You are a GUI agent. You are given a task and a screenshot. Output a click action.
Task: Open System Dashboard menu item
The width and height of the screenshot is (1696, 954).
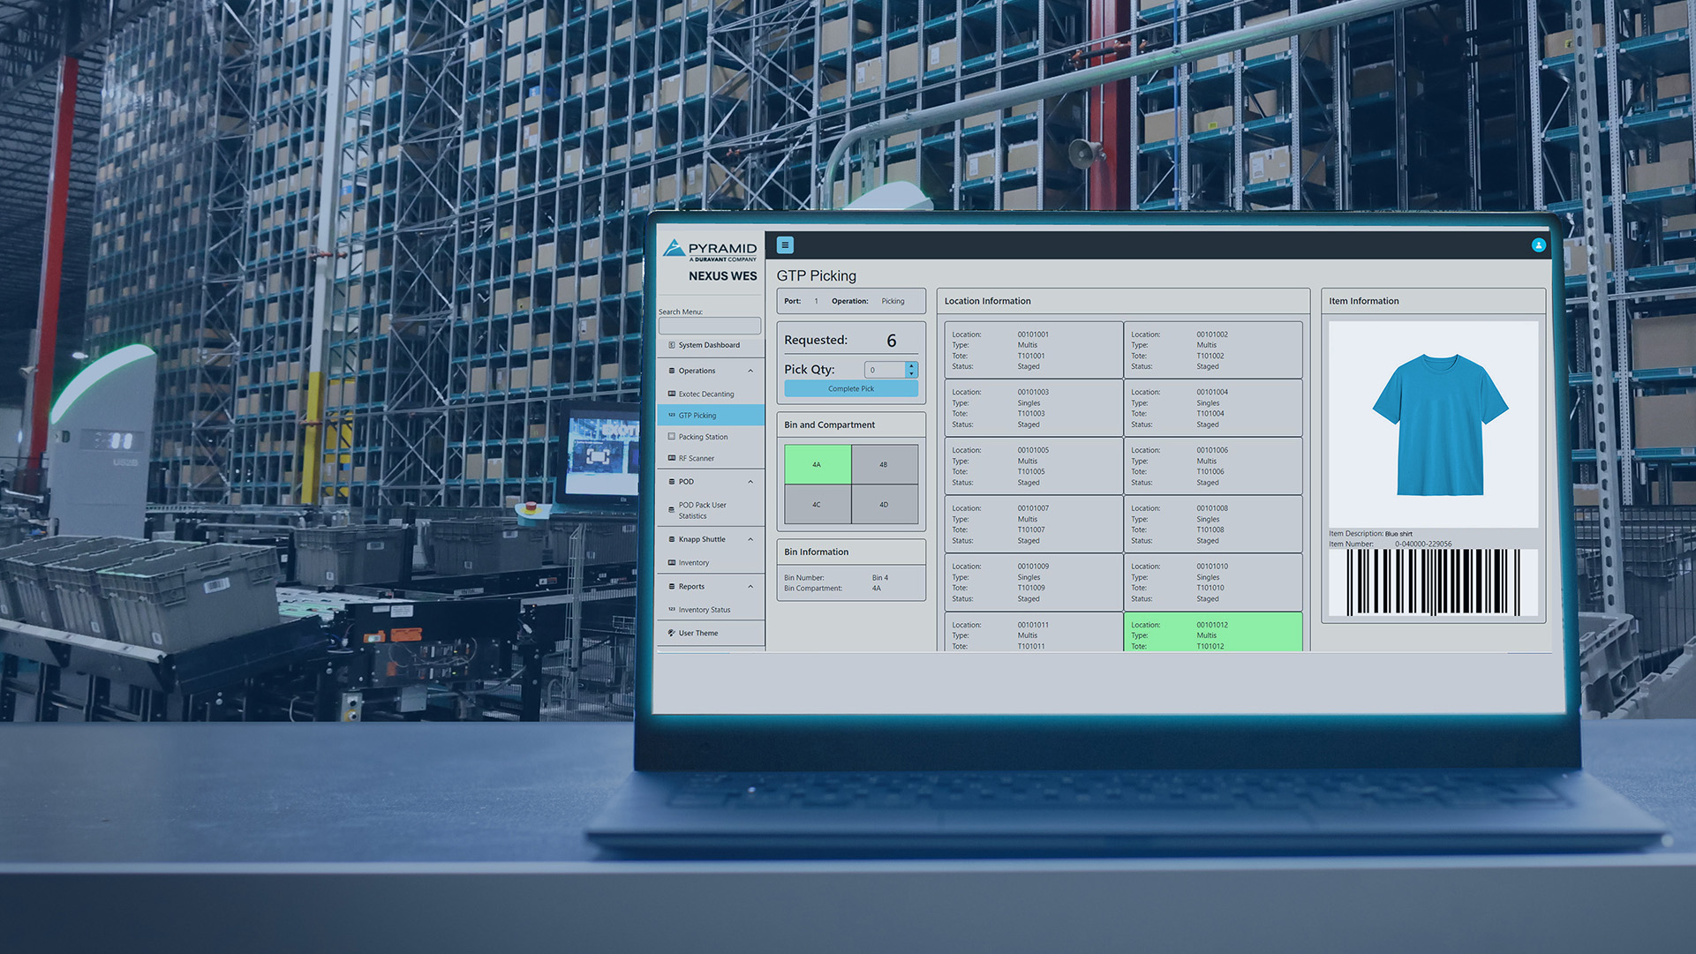point(711,345)
